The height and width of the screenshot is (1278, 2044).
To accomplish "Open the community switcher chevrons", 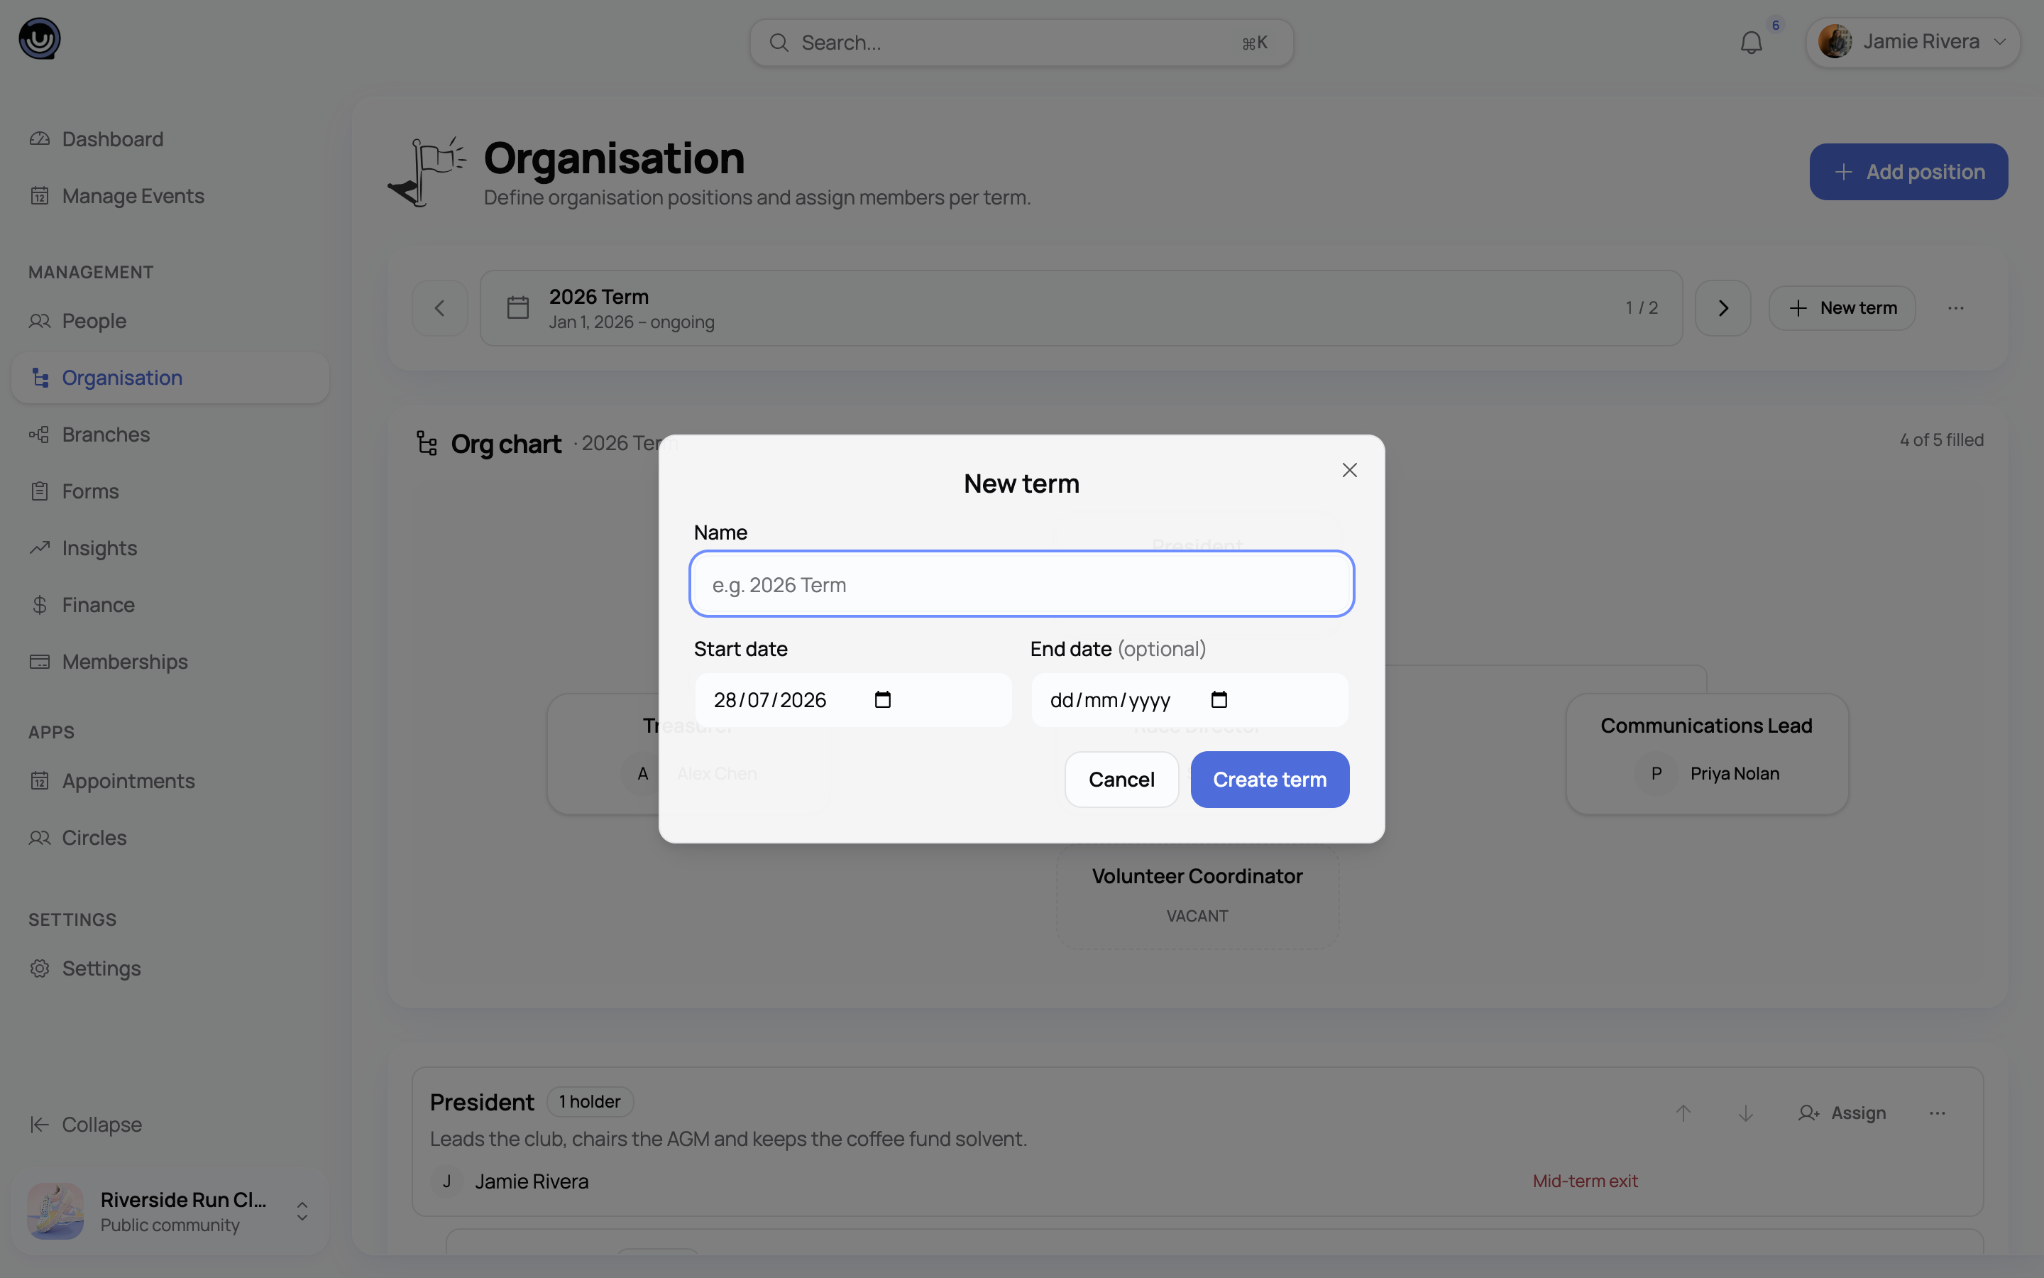I will pos(302,1211).
